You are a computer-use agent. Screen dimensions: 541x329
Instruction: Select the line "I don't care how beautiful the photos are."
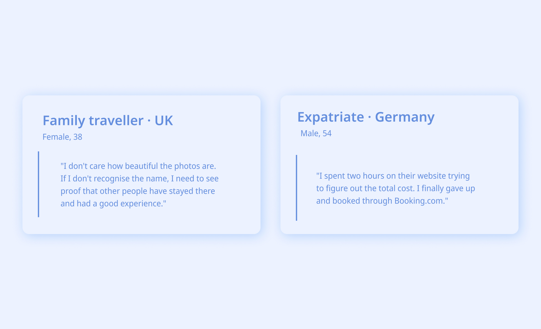pos(138,166)
